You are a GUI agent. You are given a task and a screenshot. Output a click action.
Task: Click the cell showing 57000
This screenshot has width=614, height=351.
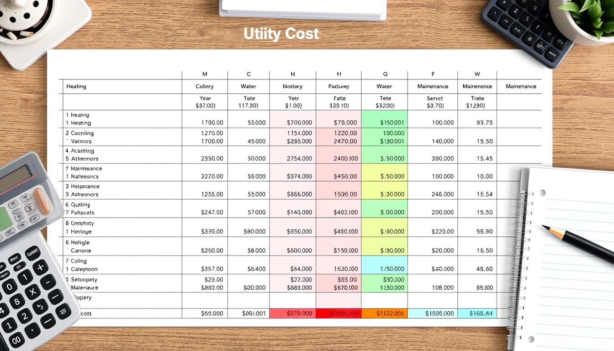pos(256,213)
